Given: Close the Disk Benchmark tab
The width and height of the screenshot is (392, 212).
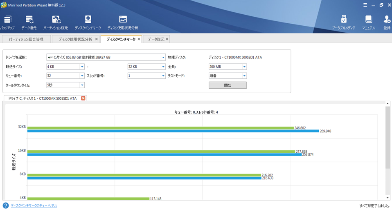Looking at the screenshot, I should pyautogui.click(x=139, y=39).
